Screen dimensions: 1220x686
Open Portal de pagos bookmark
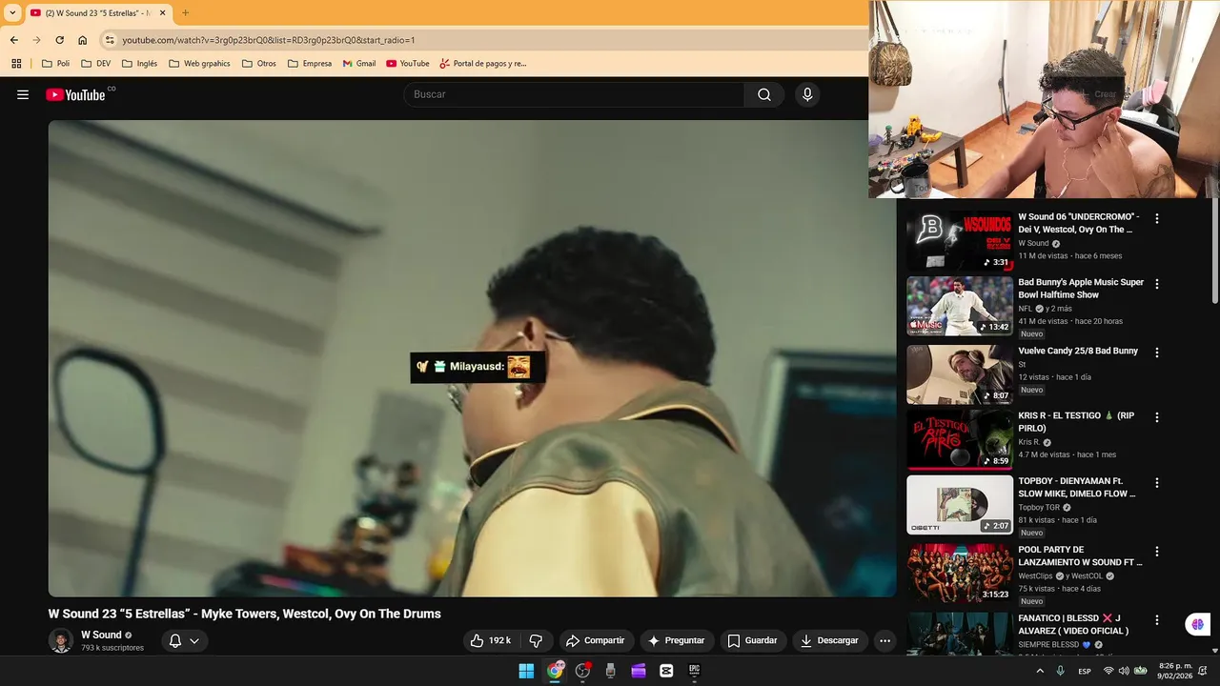(483, 64)
